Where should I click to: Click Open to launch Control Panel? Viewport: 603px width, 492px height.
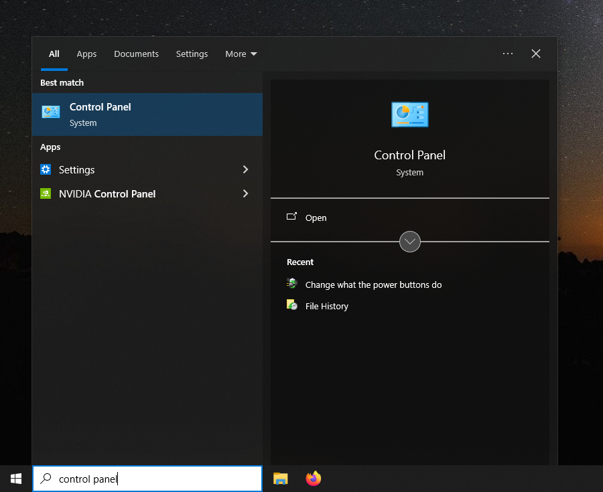(316, 218)
